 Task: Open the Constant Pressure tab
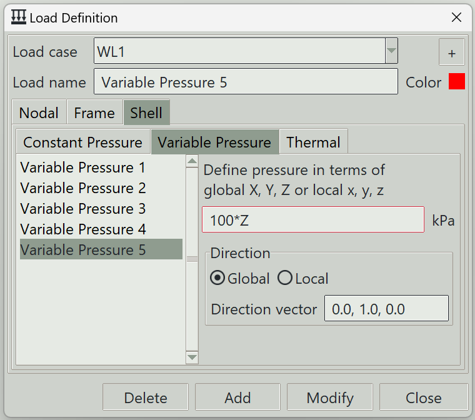click(83, 142)
